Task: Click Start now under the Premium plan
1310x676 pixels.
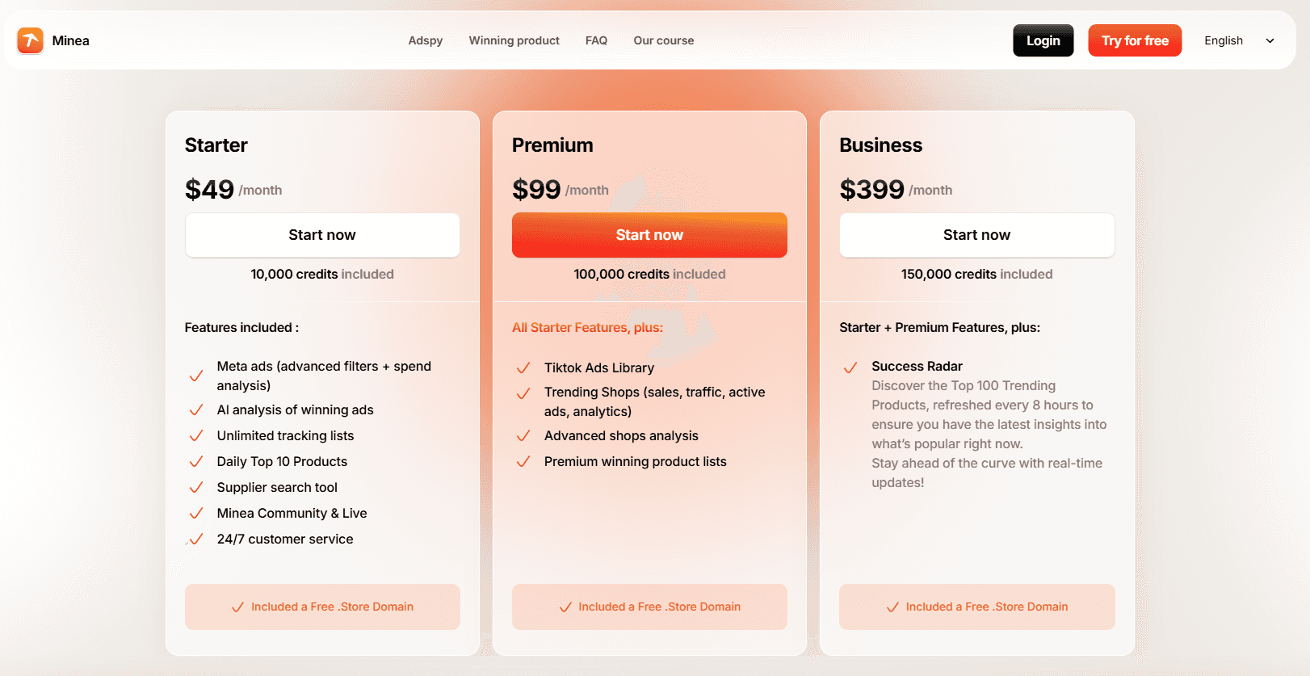Action: 649,235
